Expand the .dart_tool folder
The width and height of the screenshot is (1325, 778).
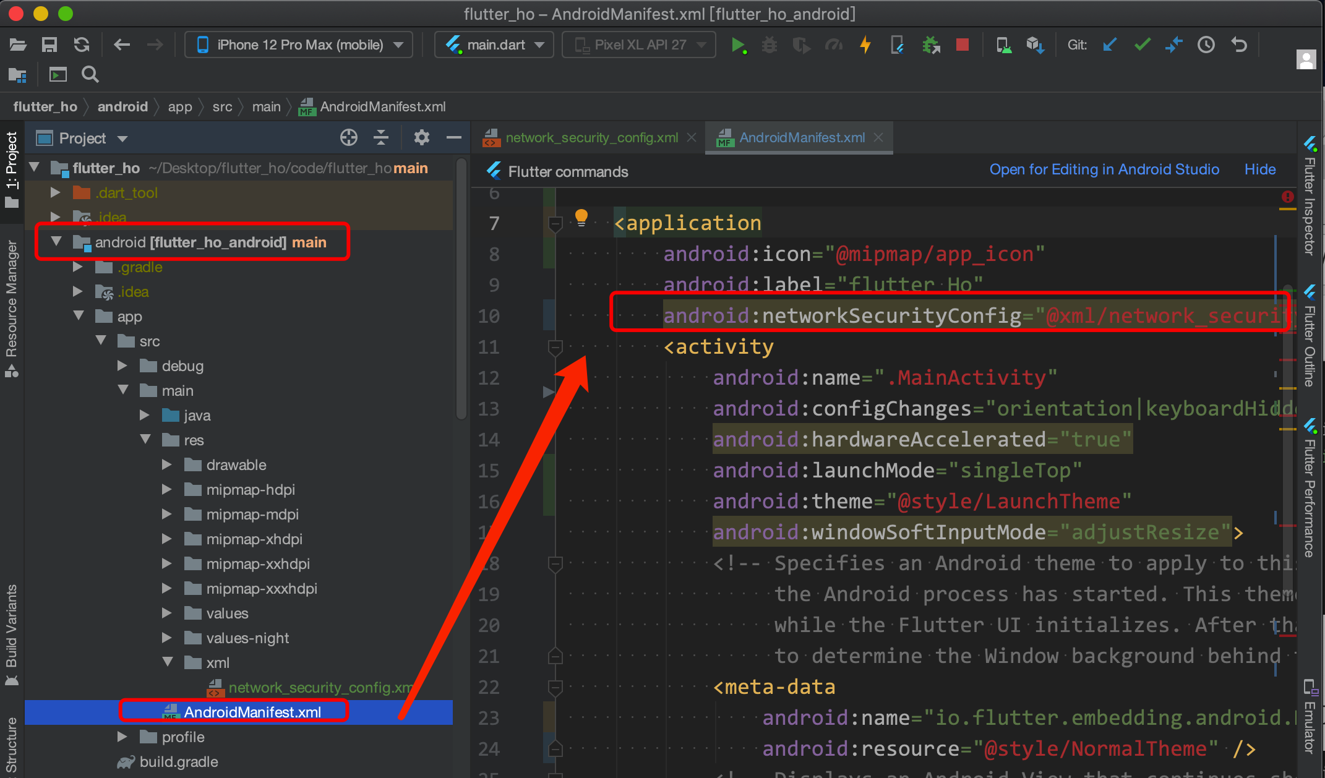pyautogui.click(x=55, y=192)
